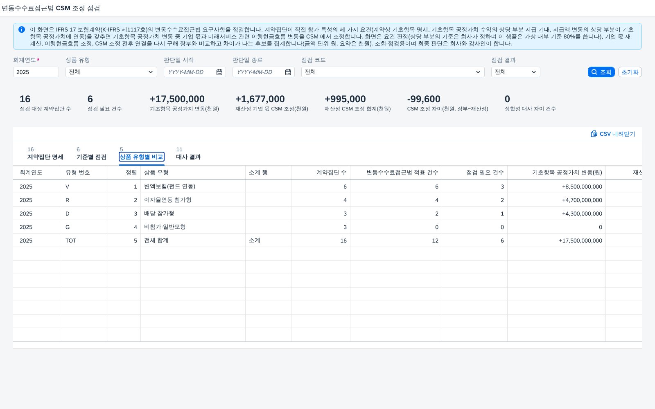The width and height of the screenshot is (655, 409).
Task: Click the TOT 유형 번호 cell
Action: pos(85,240)
